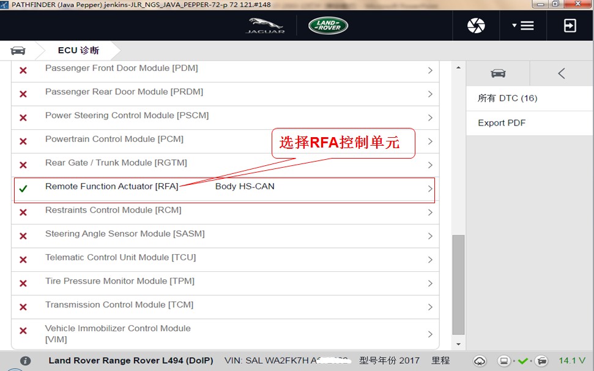Open the vehicle tab in the side panel
Screen dimensions: 594x371
pos(498,73)
